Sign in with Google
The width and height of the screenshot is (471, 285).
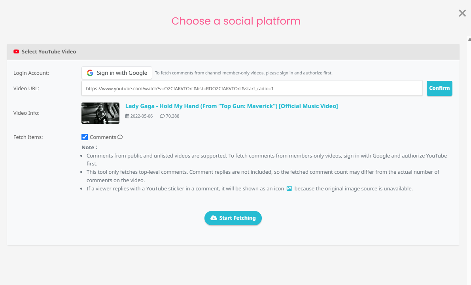(x=117, y=73)
